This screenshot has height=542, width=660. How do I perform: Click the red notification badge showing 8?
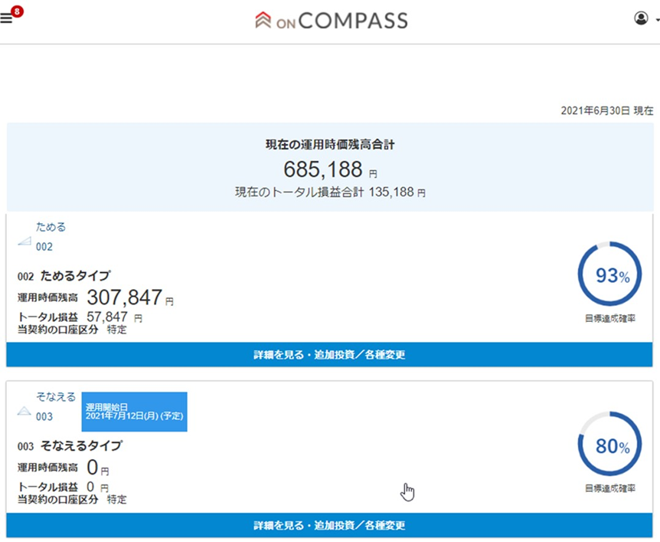(x=17, y=11)
